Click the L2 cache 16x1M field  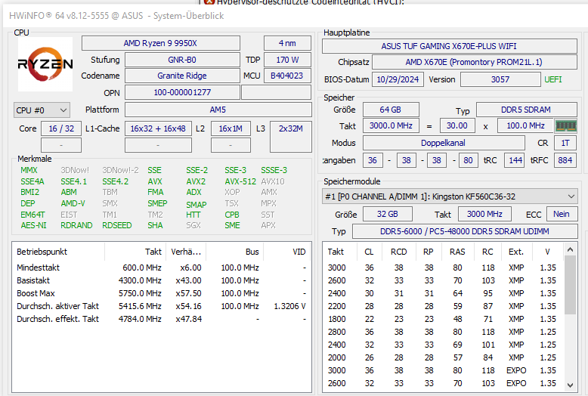click(231, 128)
